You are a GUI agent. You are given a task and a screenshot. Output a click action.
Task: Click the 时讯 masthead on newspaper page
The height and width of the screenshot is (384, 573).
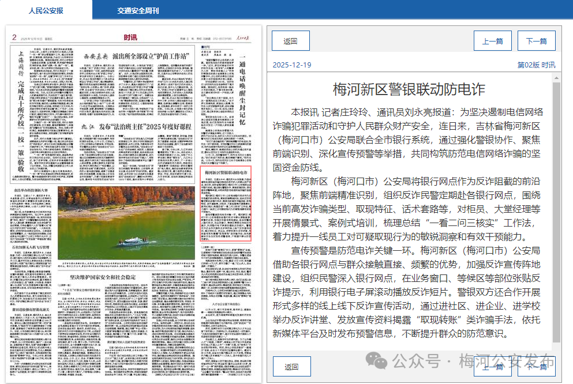(x=130, y=37)
